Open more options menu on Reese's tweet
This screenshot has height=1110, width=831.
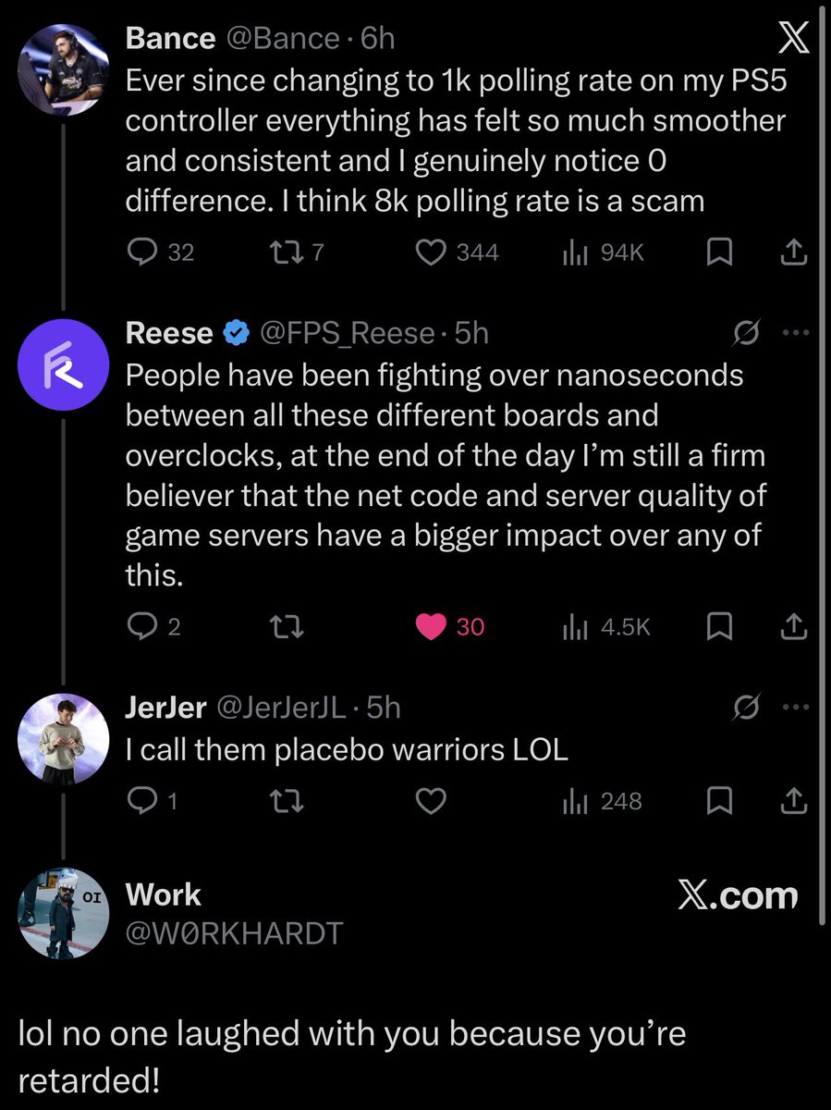click(795, 333)
